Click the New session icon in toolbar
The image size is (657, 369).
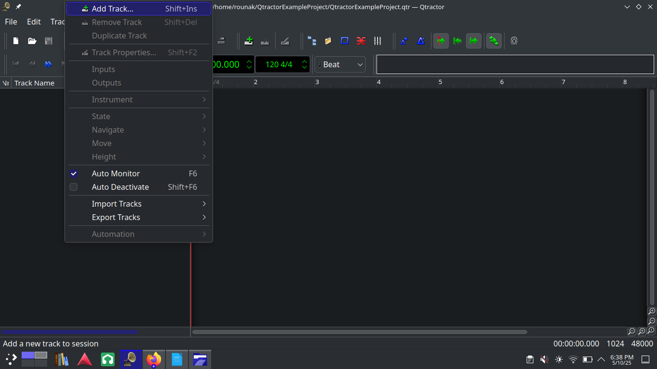click(16, 41)
